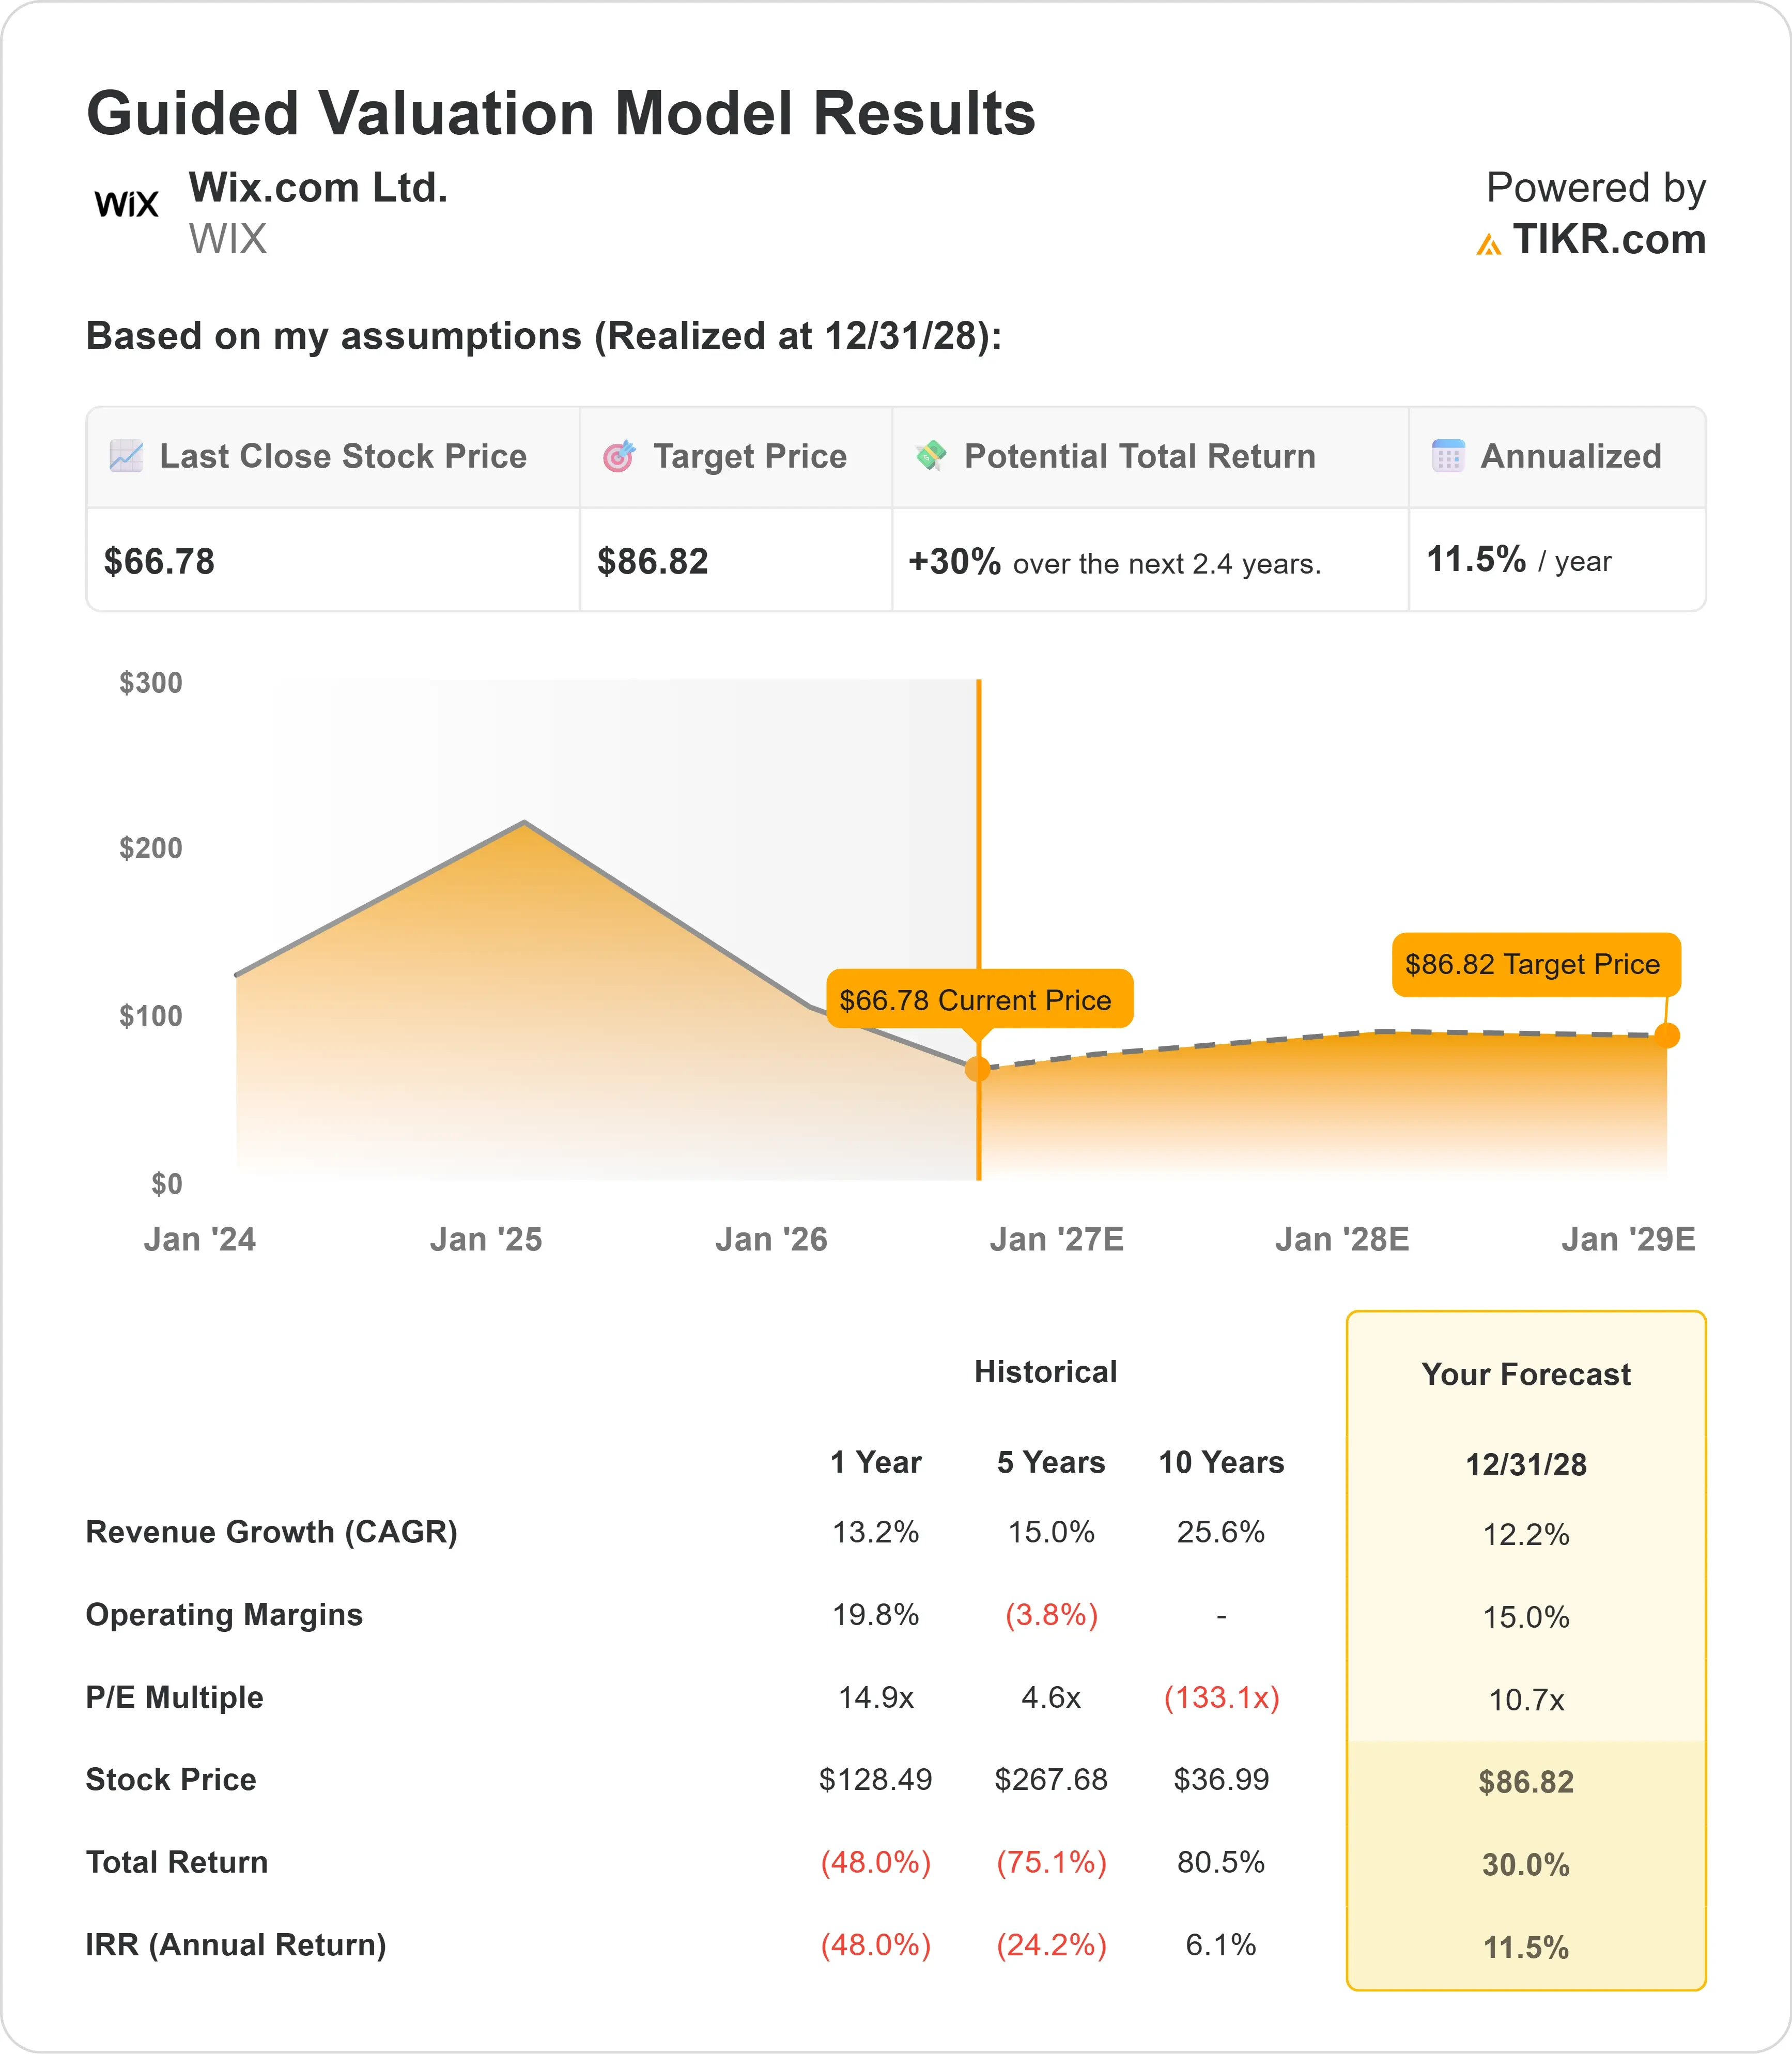
Task: Click the 1 Year column header
Action: tap(876, 1462)
